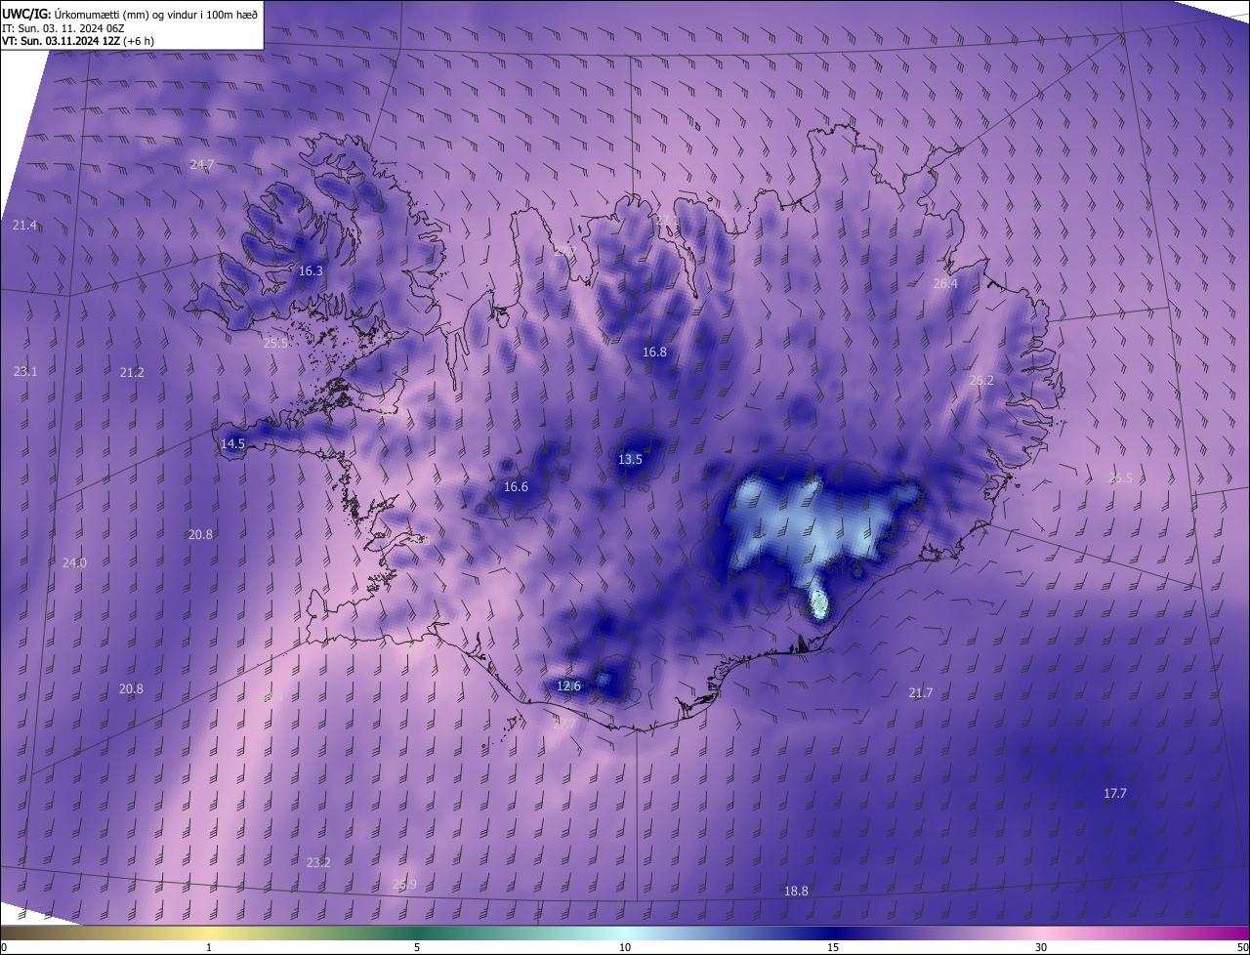
Task: Click the colorbar tick label 15
Action: click(x=833, y=948)
